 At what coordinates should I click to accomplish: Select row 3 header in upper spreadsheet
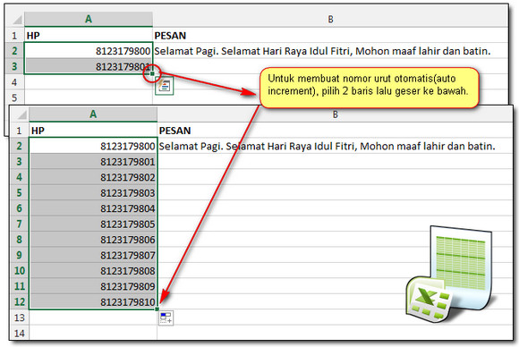pos(14,66)
